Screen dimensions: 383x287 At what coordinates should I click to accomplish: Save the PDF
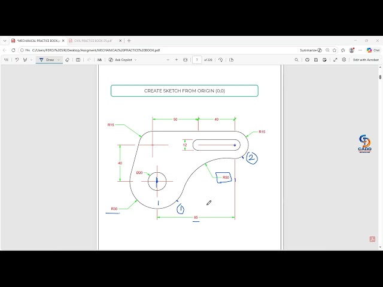point(316,60)
